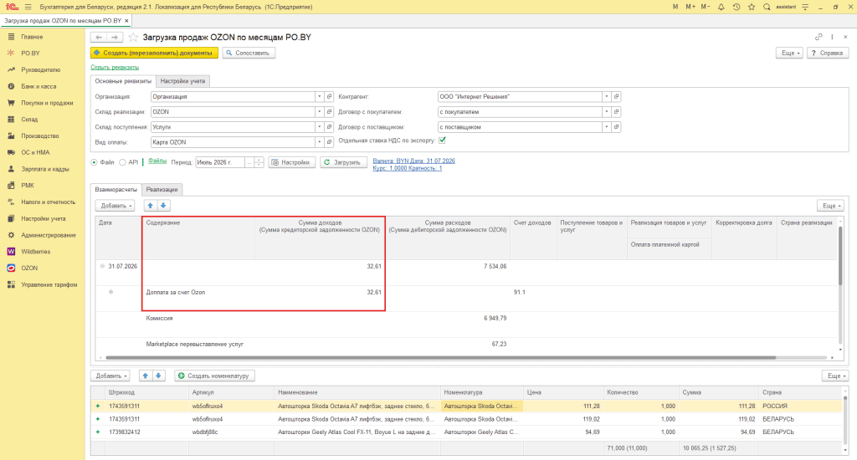Screen dimensions: 857x460
Task: Click Создать (перезаполнить) документы button
Action: [154, 53]
